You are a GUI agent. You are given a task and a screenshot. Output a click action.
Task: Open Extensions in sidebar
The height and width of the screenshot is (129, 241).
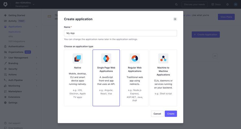coord(14,97)
